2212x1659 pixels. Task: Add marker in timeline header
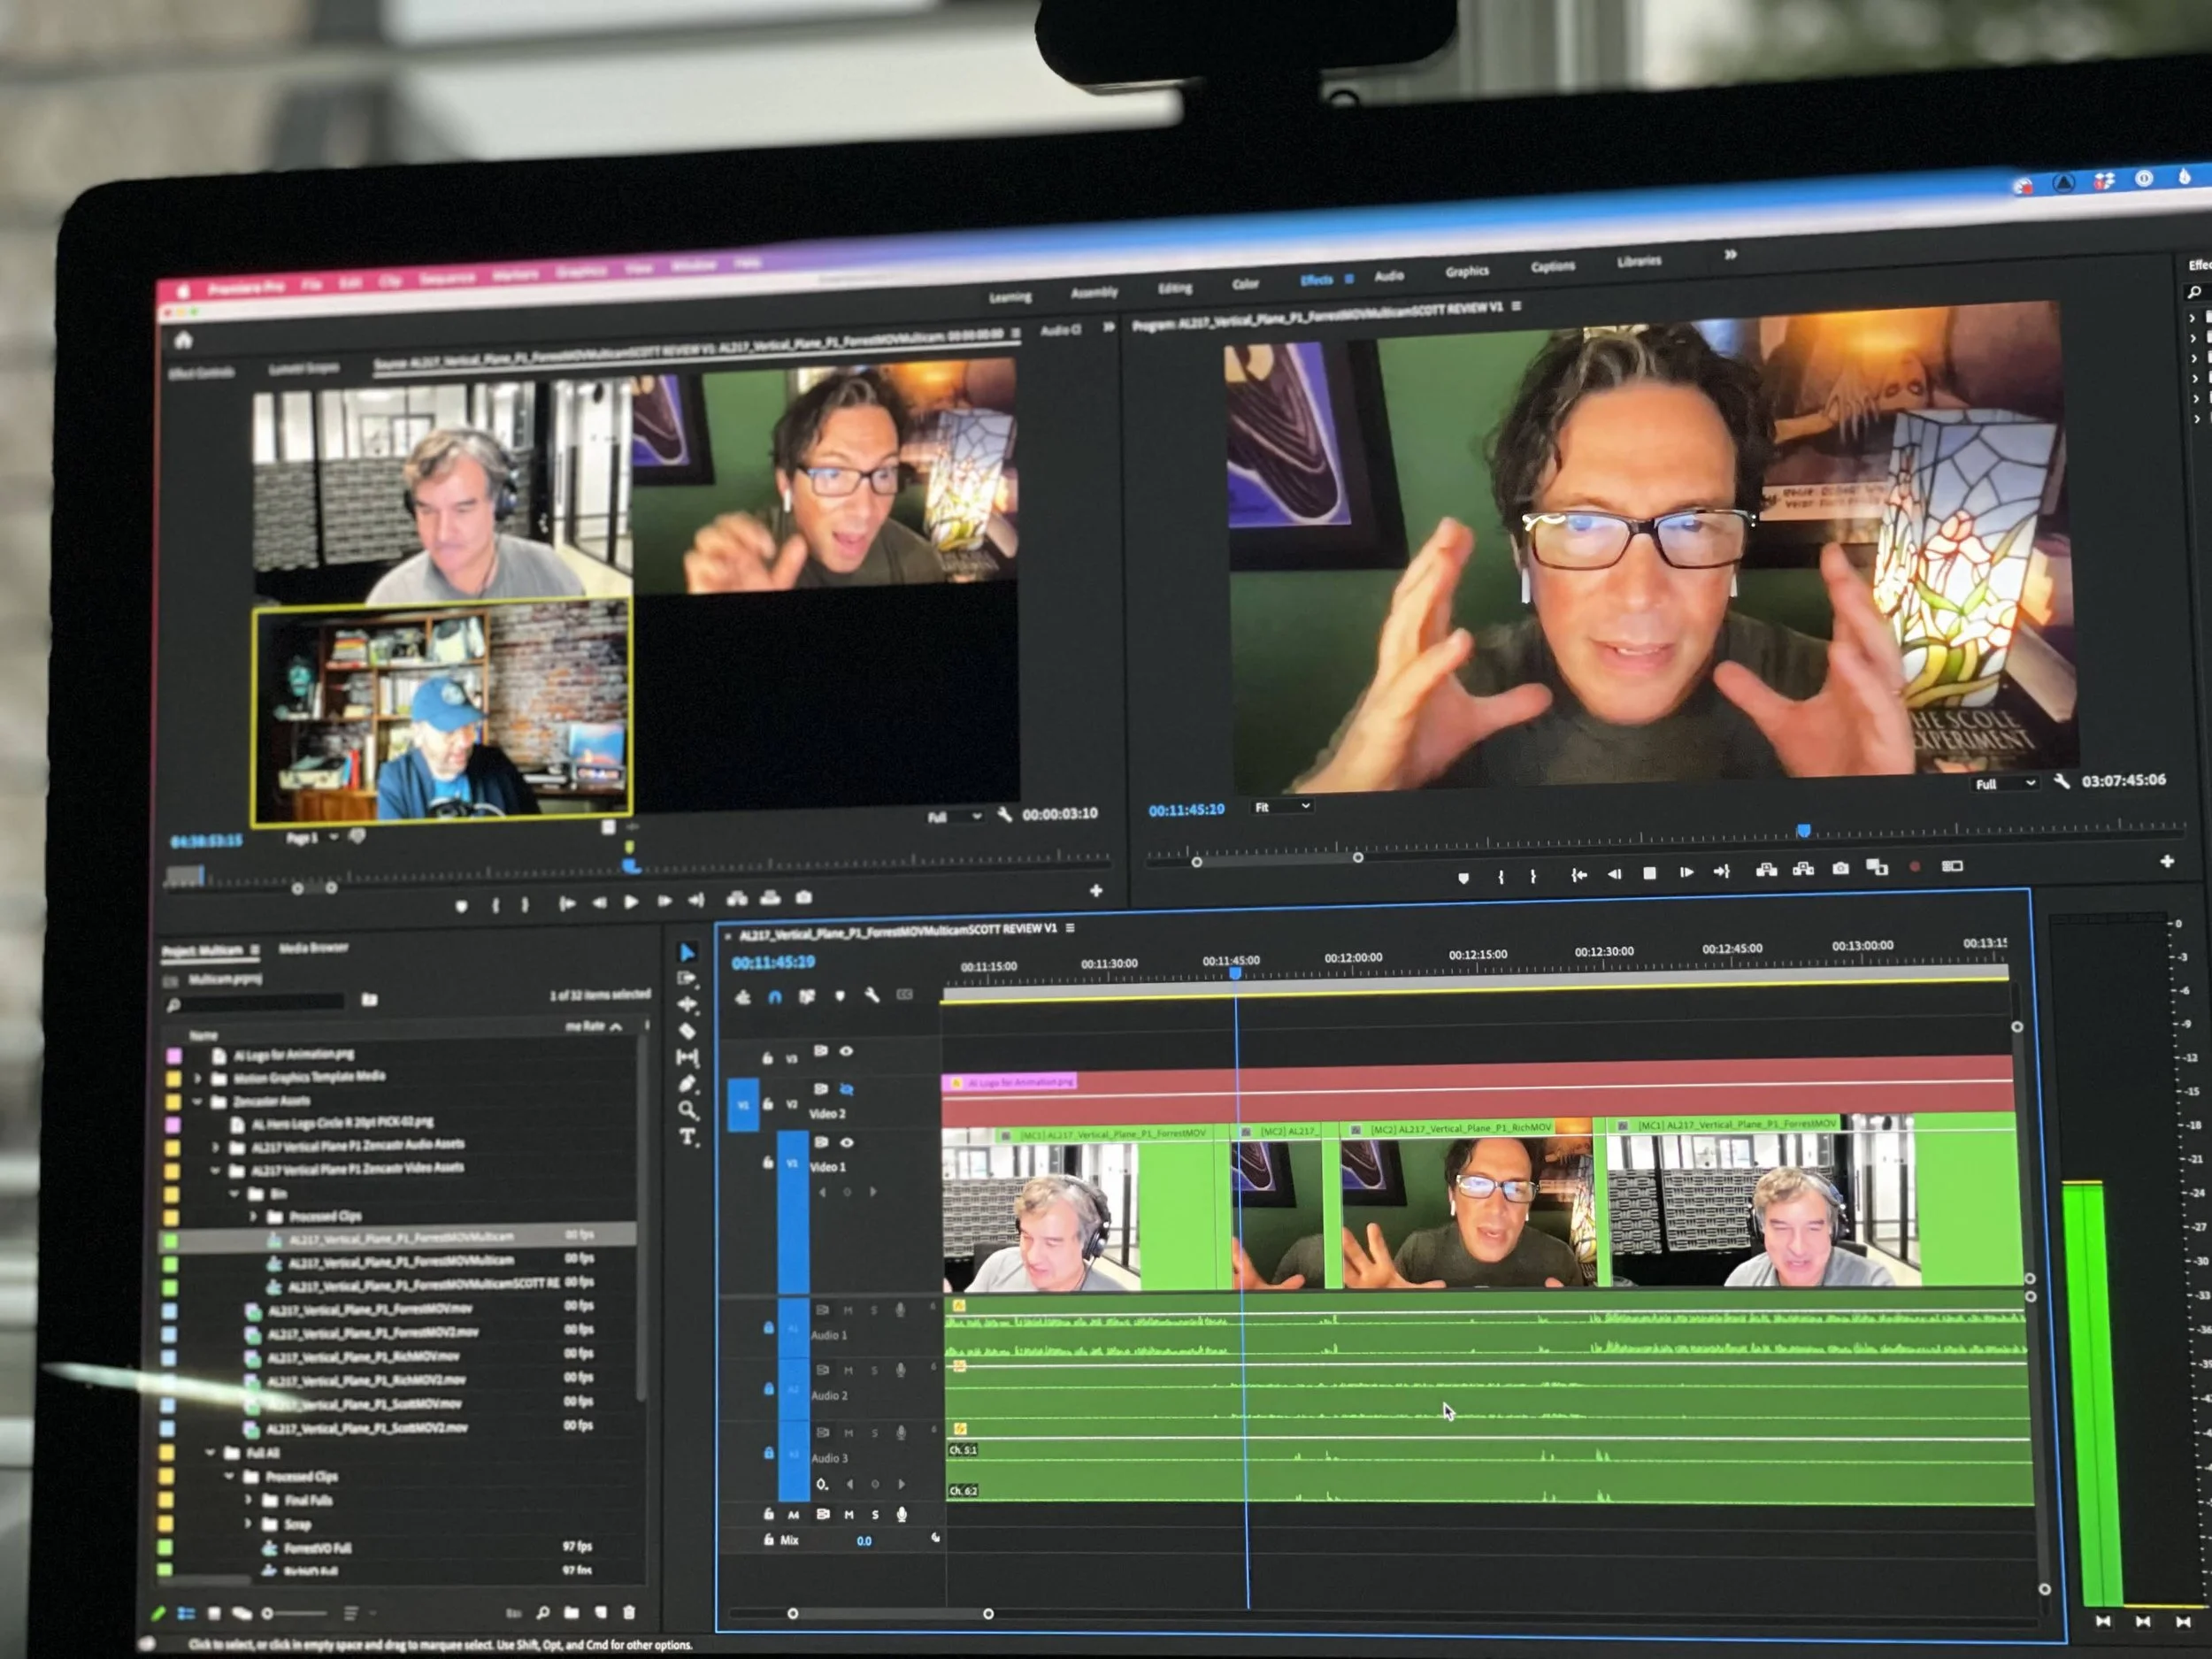tap(840, 996)
